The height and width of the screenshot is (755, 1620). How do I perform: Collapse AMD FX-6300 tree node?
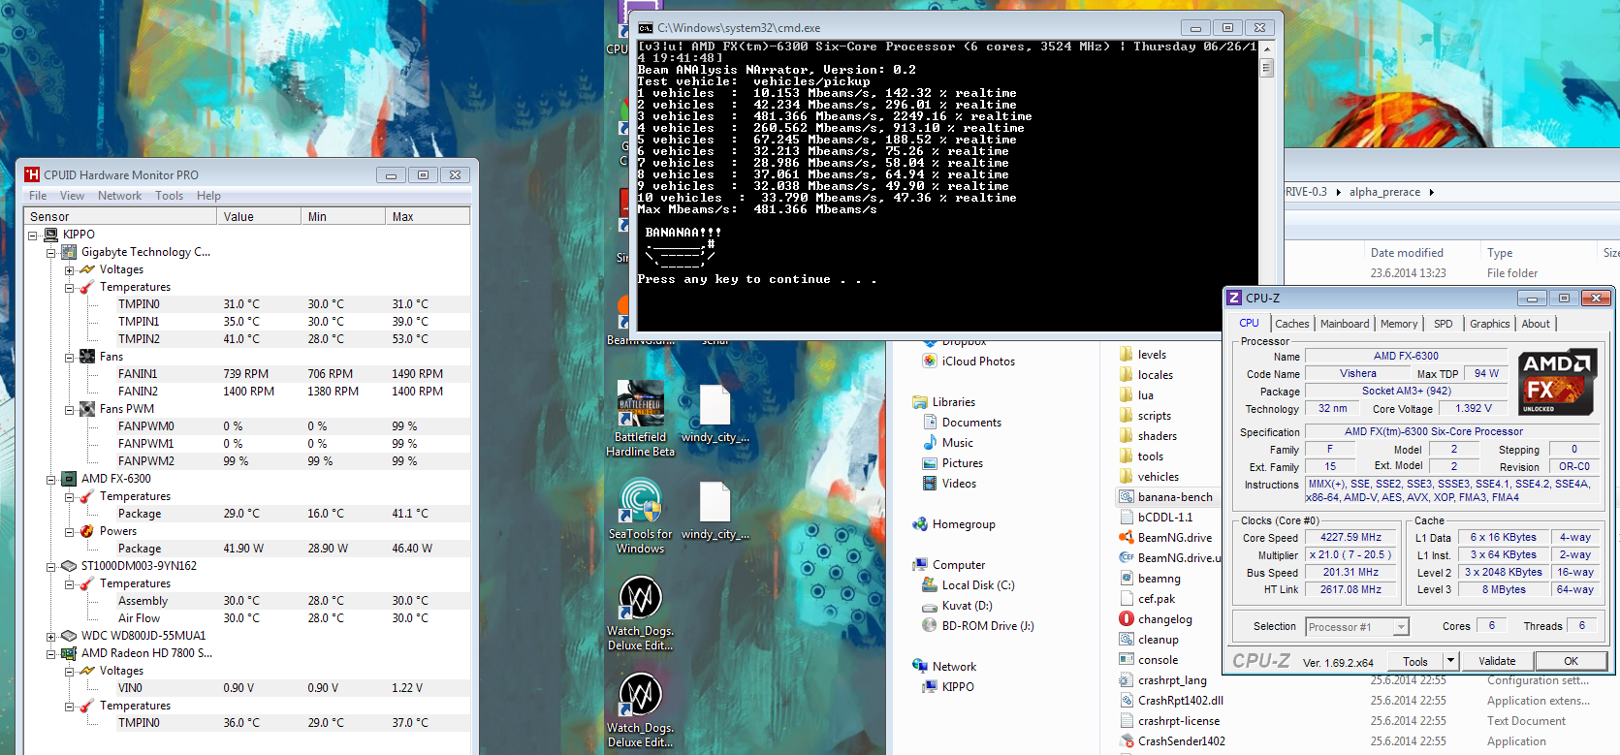point(51,479)
